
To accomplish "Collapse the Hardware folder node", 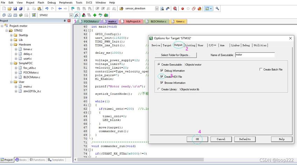I will pyautogui.click(x=11, y=45).
